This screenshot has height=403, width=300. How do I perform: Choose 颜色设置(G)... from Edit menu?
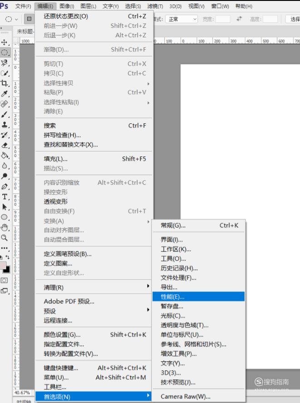coord(93,335)
